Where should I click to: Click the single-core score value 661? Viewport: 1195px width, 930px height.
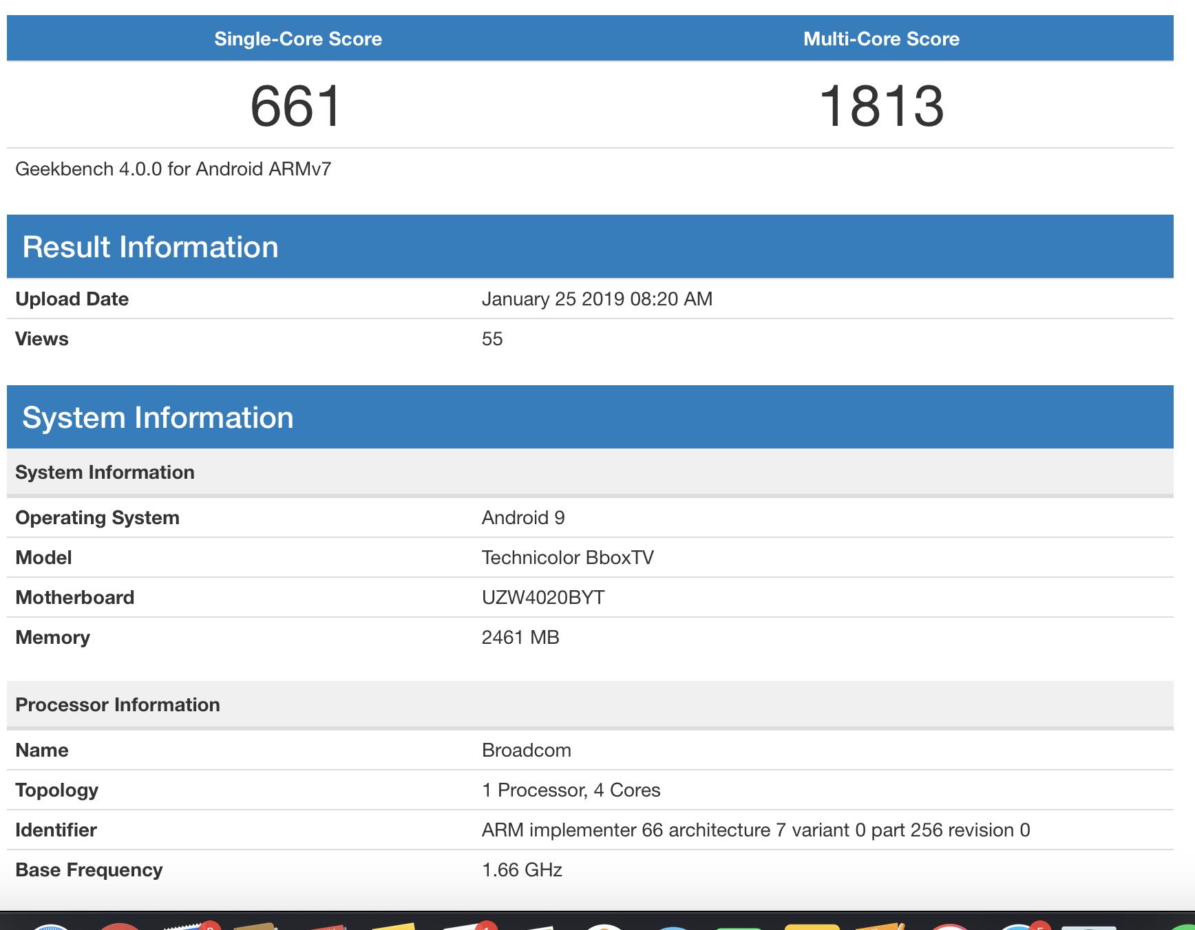(296, 106)
